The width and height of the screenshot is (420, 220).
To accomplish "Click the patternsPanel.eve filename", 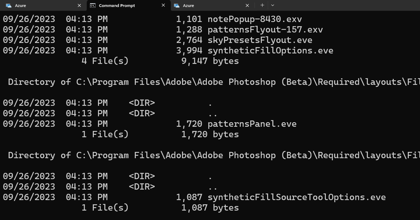I will tap(252, 124).
